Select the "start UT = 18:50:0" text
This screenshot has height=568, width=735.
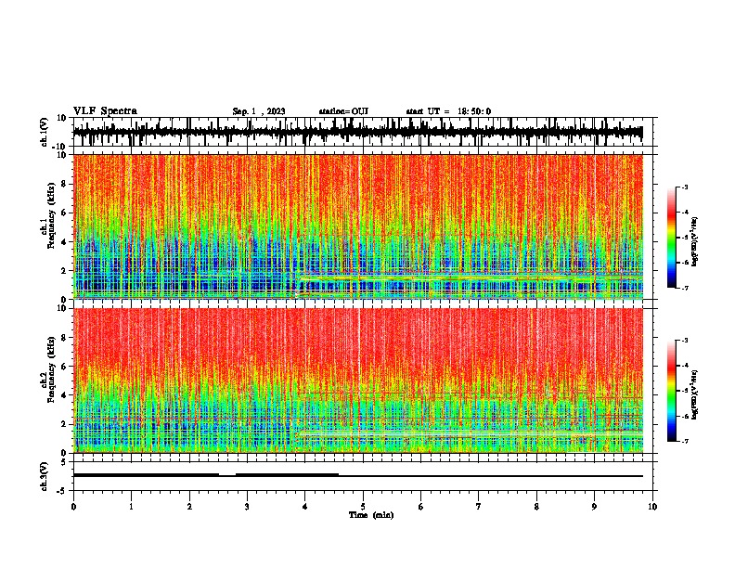point(448,111)
